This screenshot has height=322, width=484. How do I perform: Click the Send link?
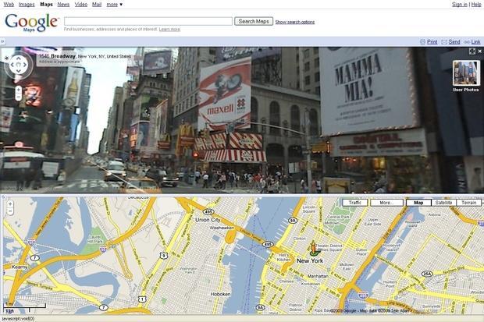pos(454,42)
